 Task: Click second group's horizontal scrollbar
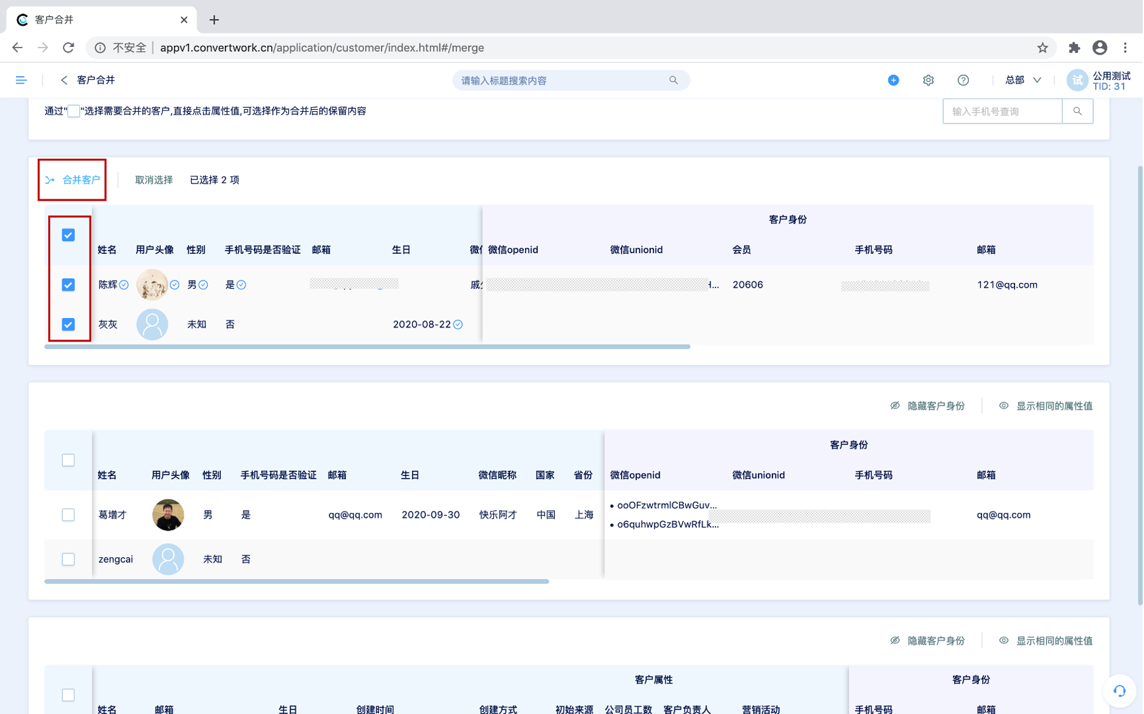click(296, 582)
